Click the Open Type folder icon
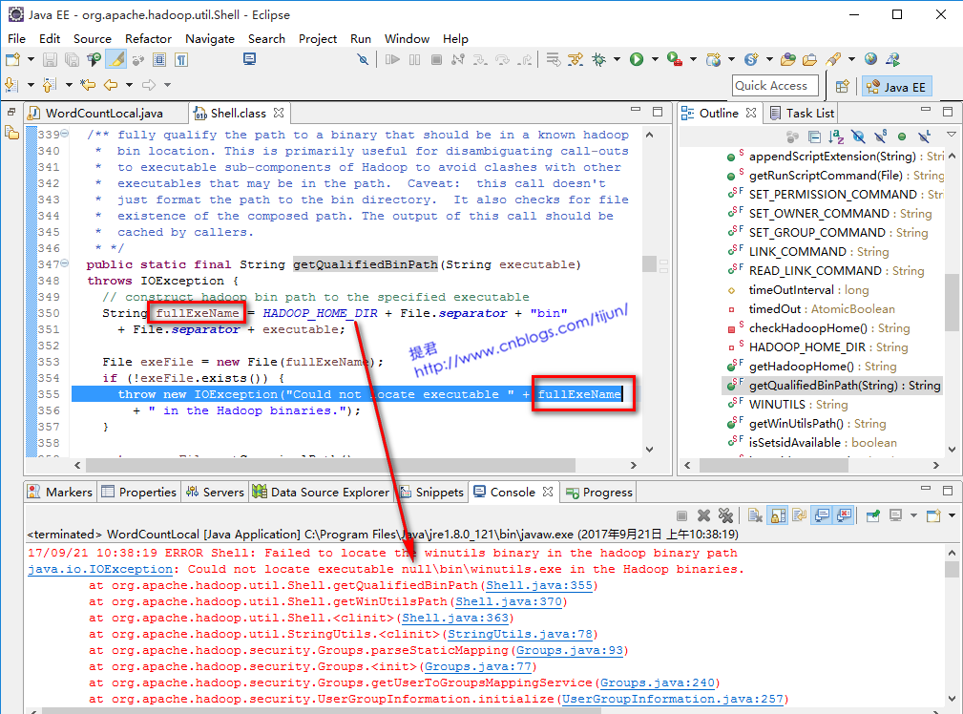Screen dimensions: 963x714 (788, 59)
